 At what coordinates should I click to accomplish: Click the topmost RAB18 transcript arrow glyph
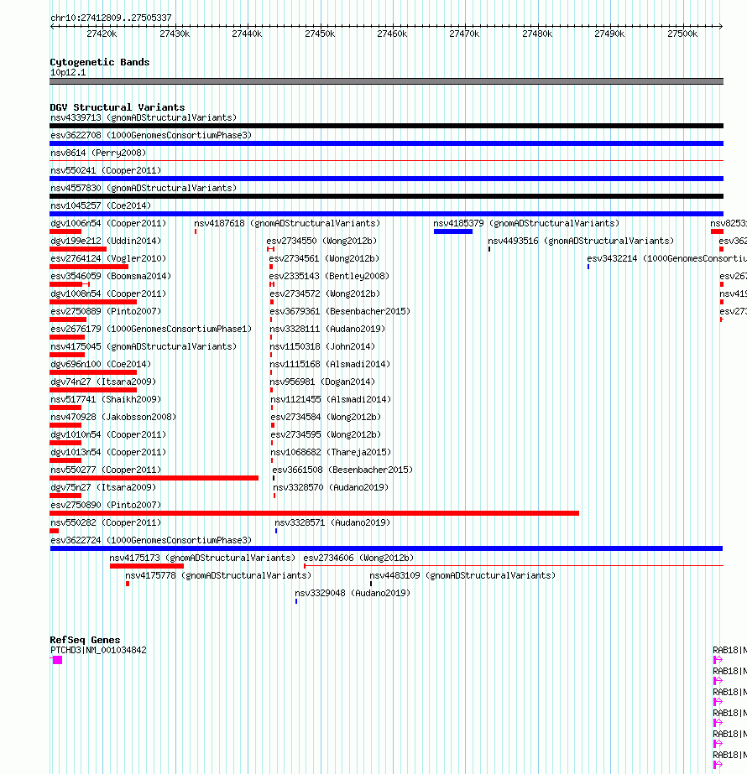(x=718, y=660)
